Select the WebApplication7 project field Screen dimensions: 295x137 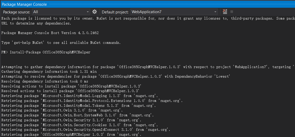pos(172,12)
